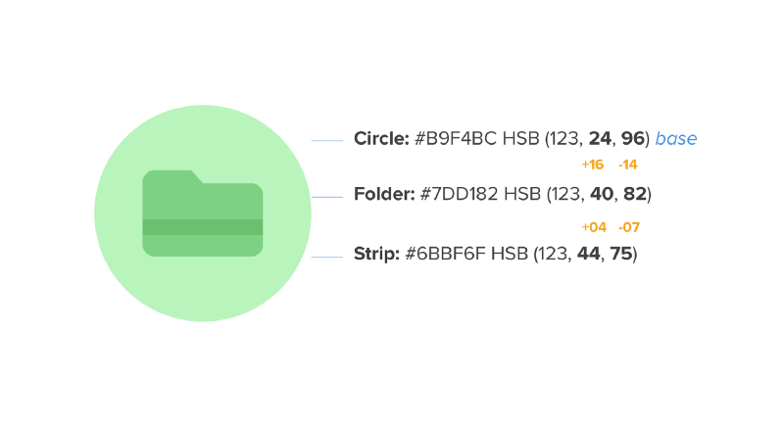Click the orange "-07" value
The image size is (784, 427).
[629, 227]
